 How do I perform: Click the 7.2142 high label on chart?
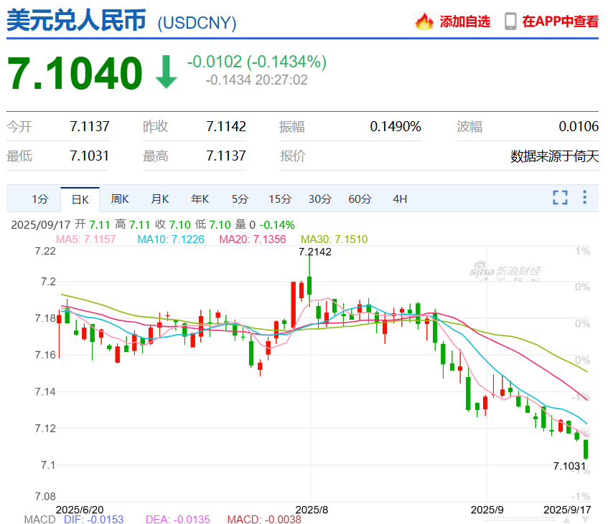click(315, 252)
